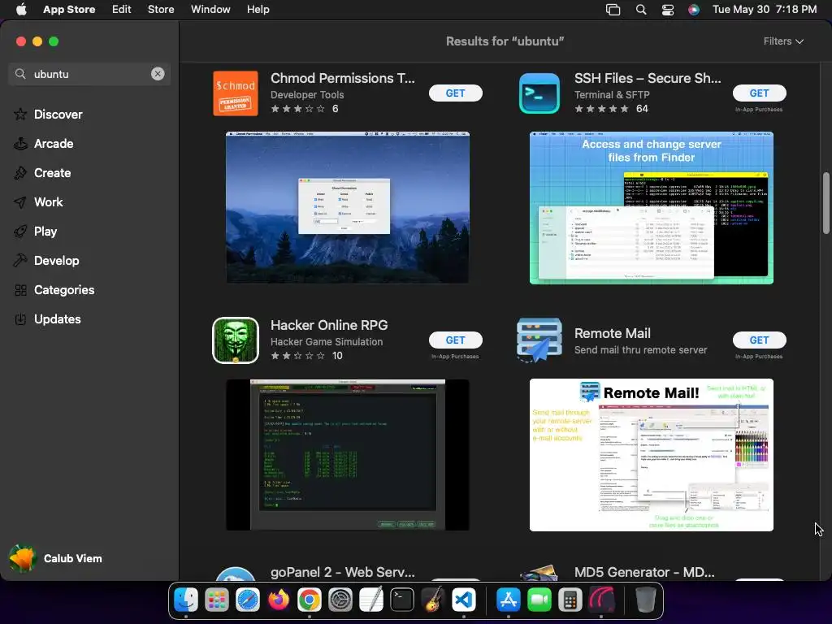The height and width of the screenshot is (624, 832).
Task: Open Hacker Online RPG screenshot preview
Action: tap(348, 455)
